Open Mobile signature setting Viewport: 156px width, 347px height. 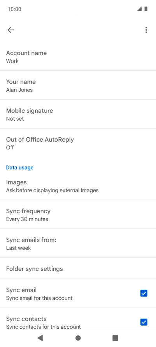pos(78,114)
